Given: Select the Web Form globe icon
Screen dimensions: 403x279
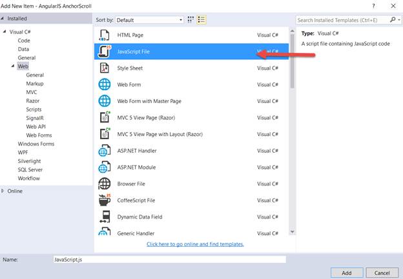Looking at the screenshot, I should (x=105, y=84).
